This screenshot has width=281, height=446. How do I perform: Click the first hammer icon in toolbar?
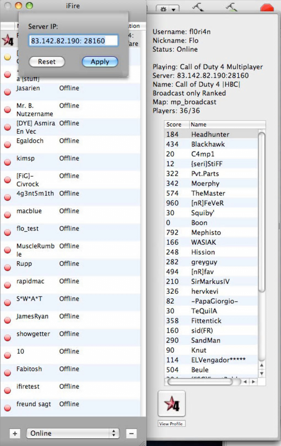point(198,7)
